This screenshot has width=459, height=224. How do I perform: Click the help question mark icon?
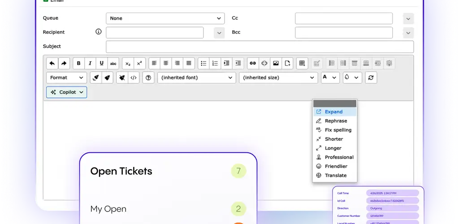tap(148, 78)
